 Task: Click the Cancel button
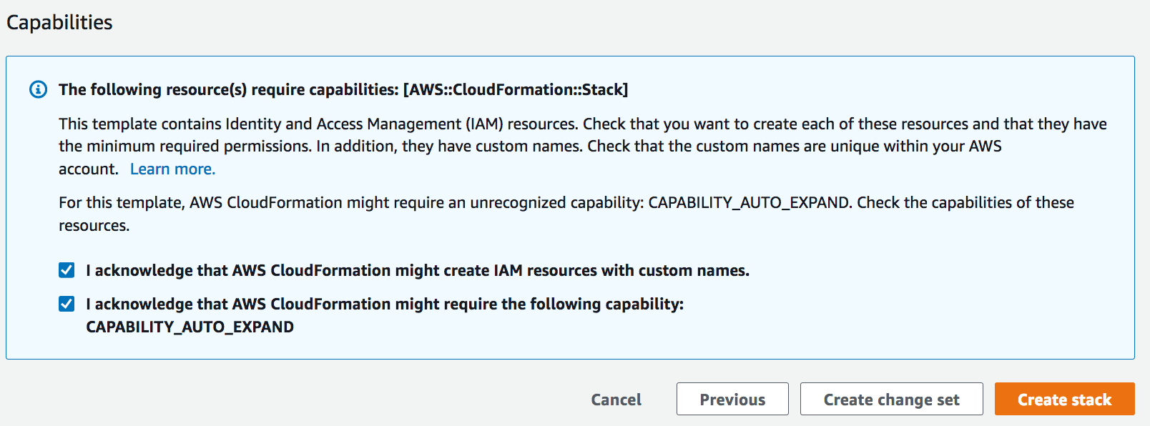[616, 400]
